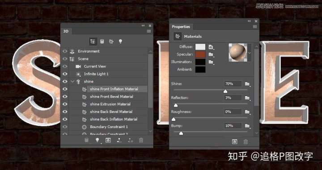The width and height of the screenshot is (322, 170).
Task: Hide shine Front Bevel Material
Action: tap(65, 97)
